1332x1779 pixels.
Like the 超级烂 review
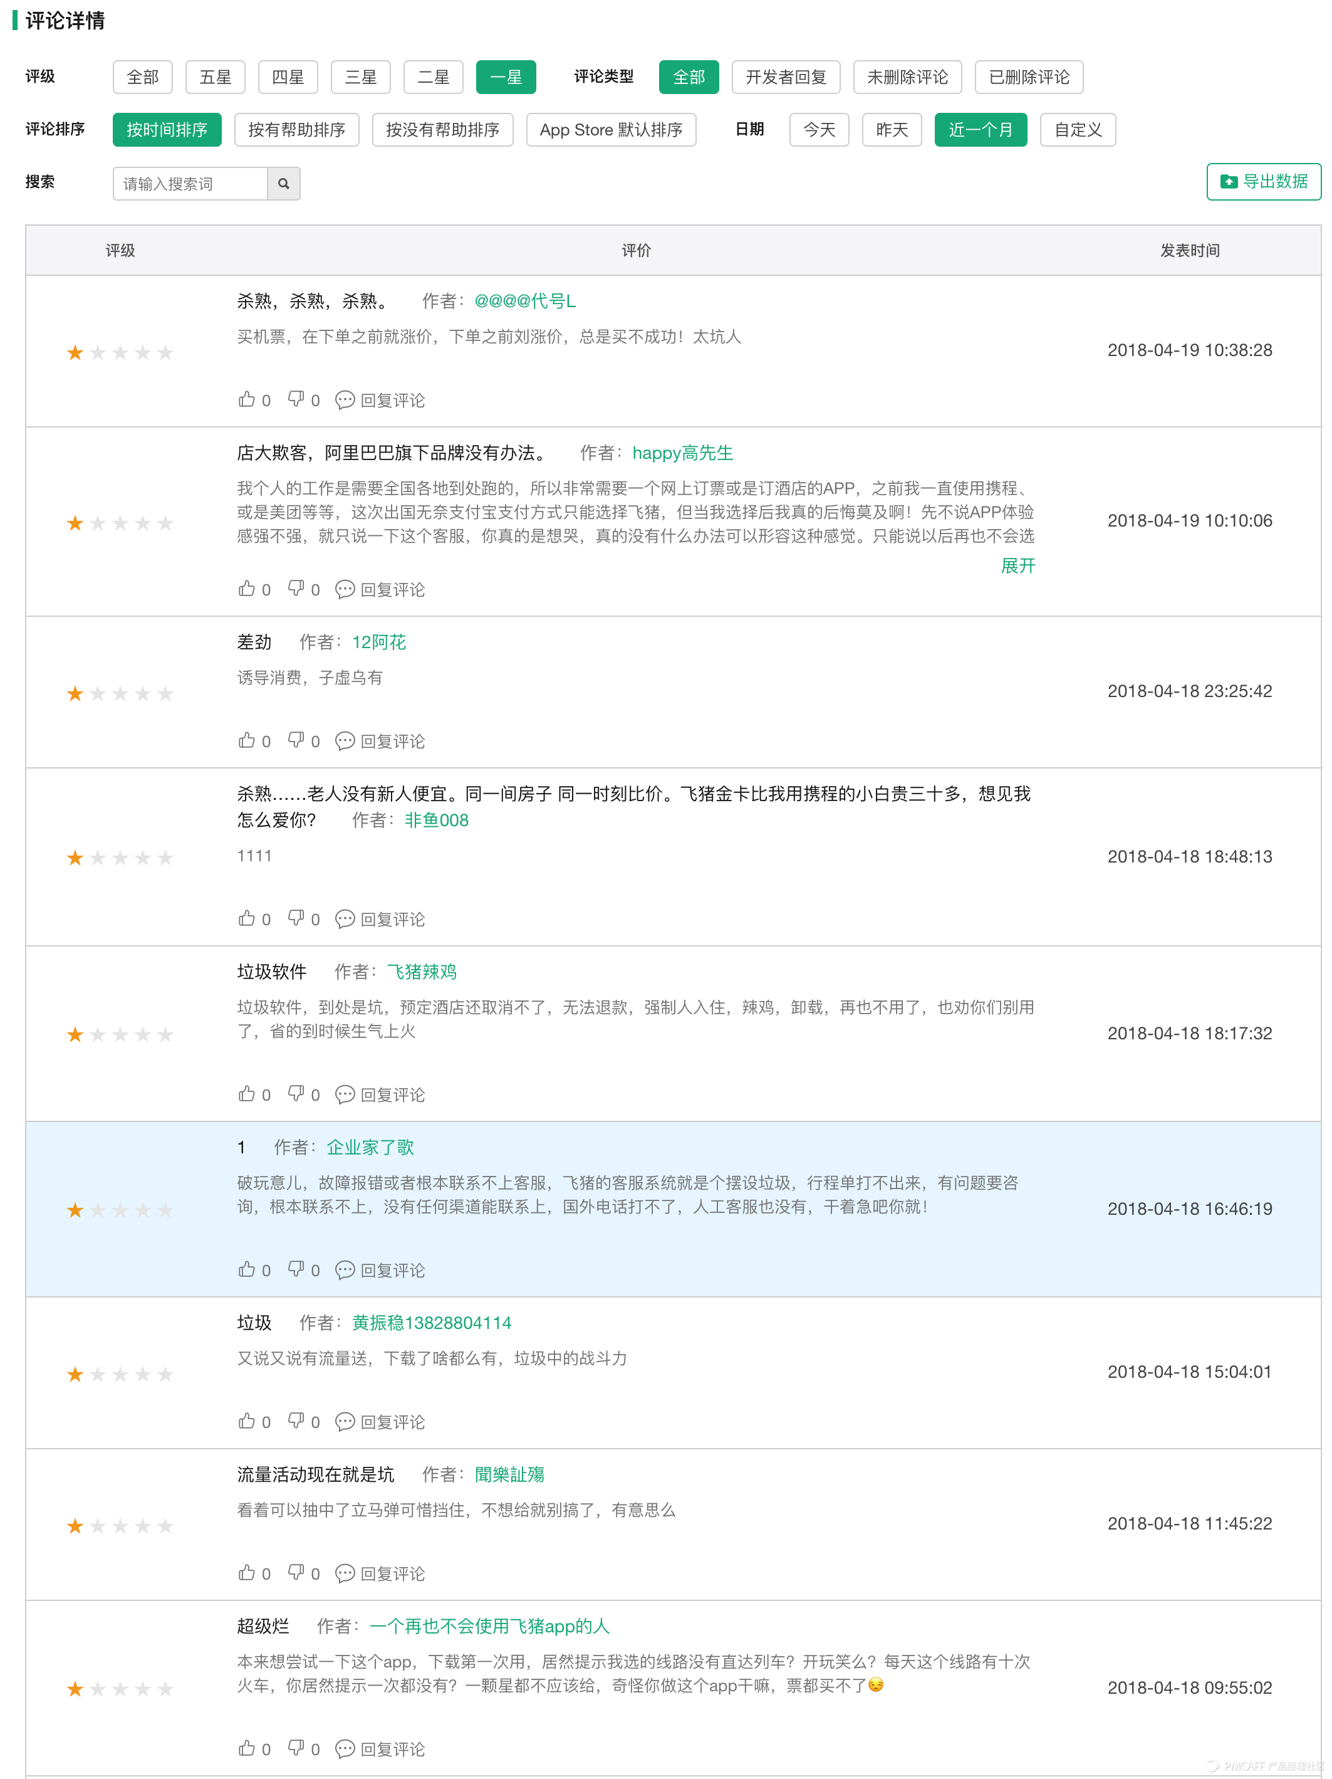[x=247, y=1748]
